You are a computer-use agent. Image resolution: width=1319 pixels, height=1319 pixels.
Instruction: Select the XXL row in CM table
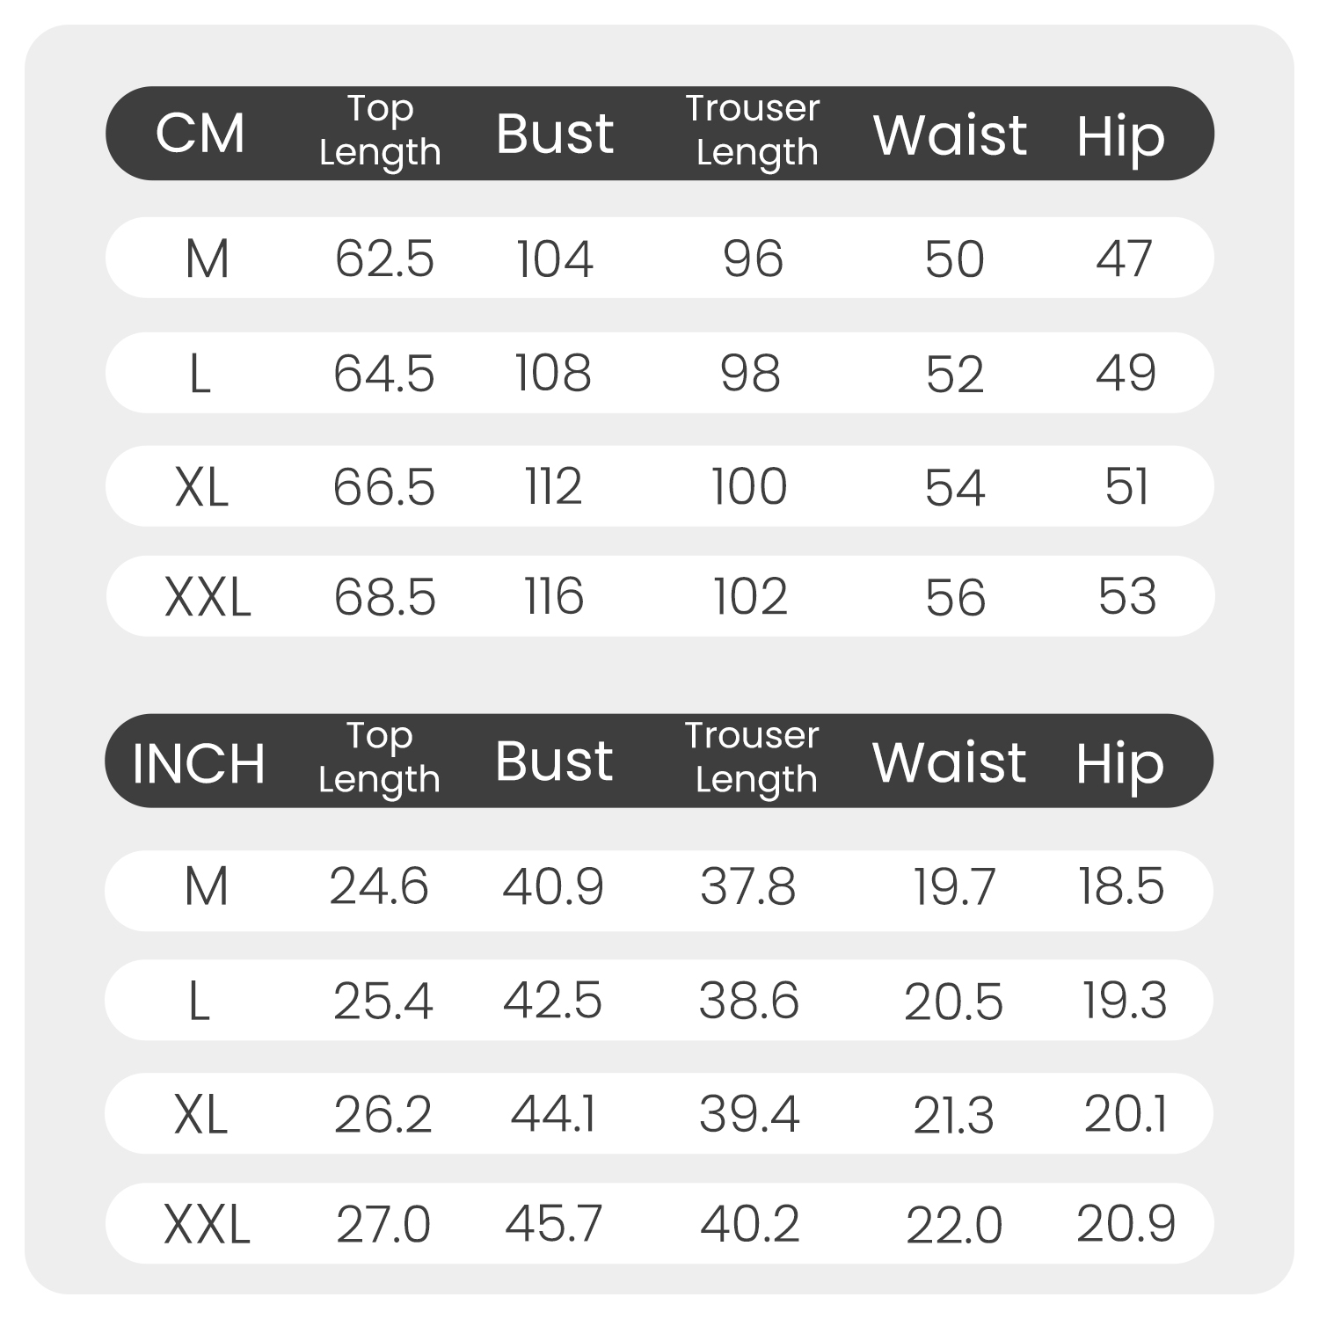point(659,596)
